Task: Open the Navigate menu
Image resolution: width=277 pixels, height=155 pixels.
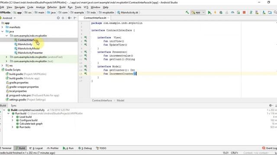Action: pos(19,7)
